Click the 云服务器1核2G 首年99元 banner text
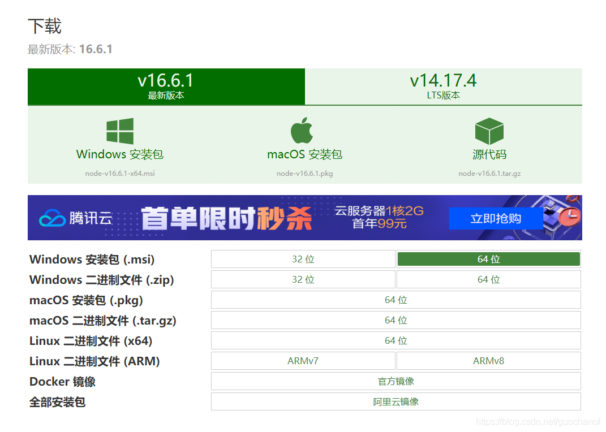This screenshot has width=606, height=432. 379,217
